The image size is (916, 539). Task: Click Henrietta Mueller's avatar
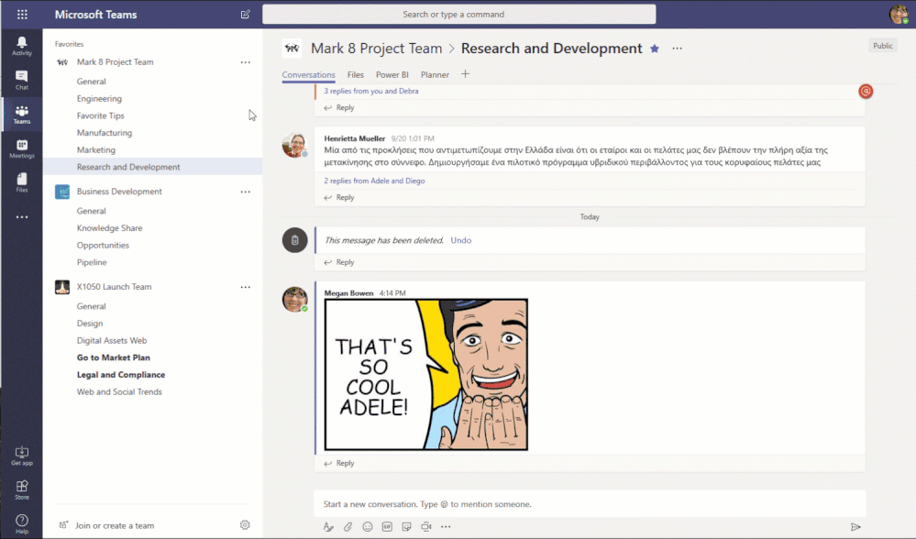(294, 145)
